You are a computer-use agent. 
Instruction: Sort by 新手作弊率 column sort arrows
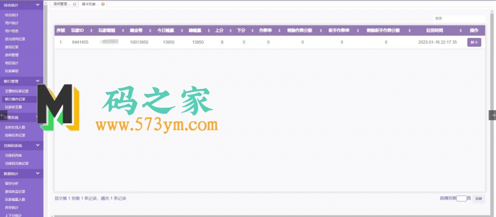pos(358,30)
